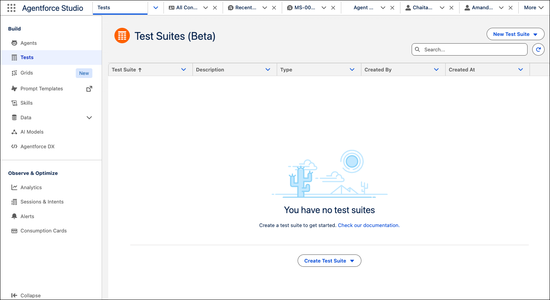The height and width of the screenshot is (300, 550).
Task: Click the Collapse sidebar arrow icon
Action: coord(14,295)
